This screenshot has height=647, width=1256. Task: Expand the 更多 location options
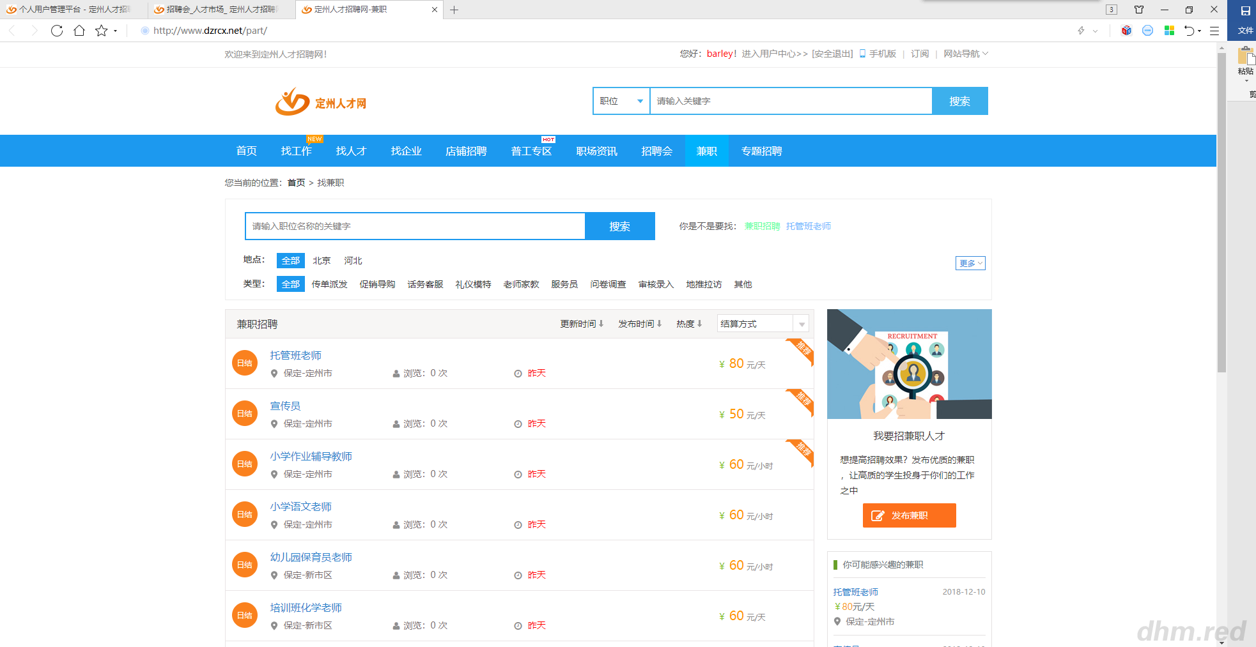(970, 263)
